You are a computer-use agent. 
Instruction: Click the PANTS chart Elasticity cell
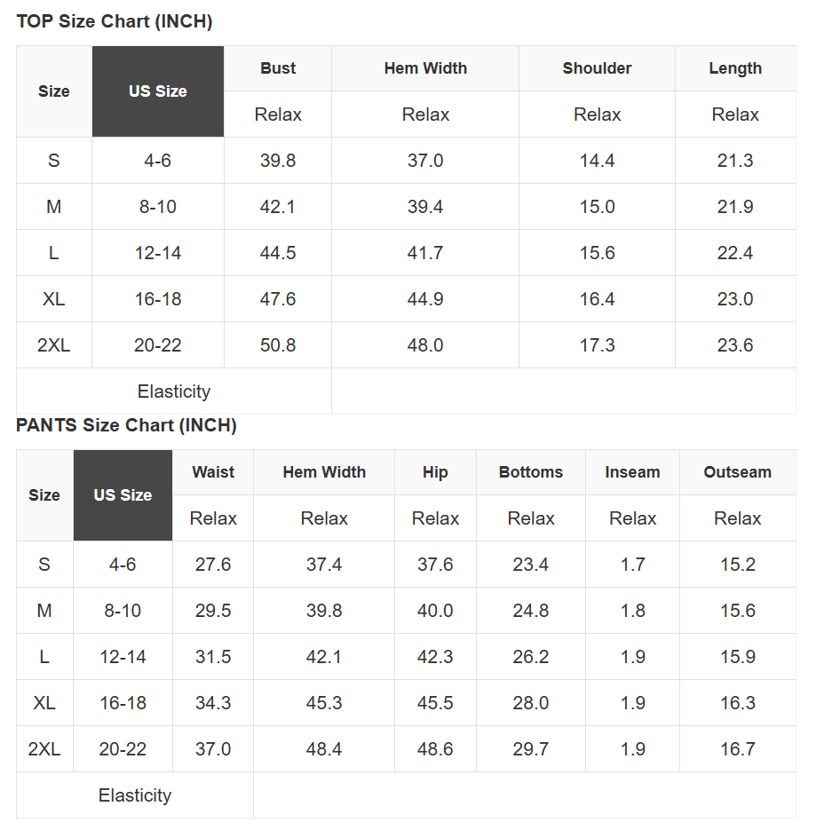coord(135,795)
